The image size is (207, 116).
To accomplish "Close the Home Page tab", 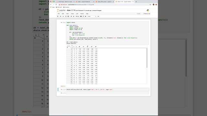I will click(74, 2).
